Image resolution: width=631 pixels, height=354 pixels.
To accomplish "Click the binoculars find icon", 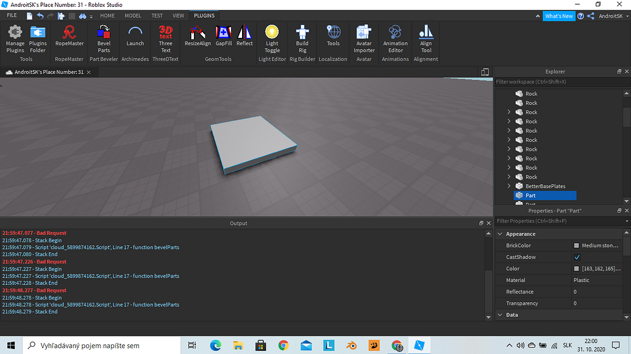I will click(x=82, y=16).
